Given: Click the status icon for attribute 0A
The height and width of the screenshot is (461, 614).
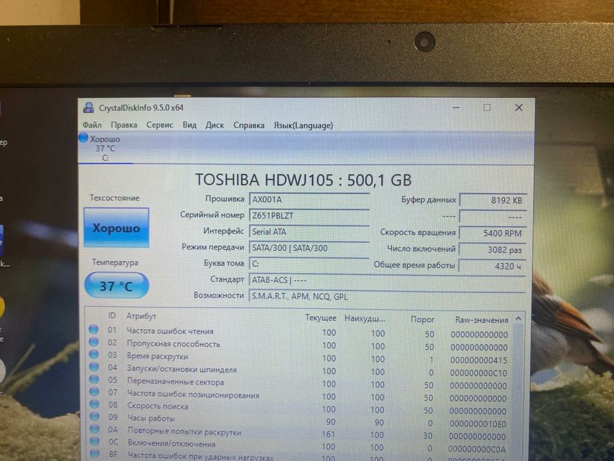Looking at the screenshot, I should click(94, 429).
